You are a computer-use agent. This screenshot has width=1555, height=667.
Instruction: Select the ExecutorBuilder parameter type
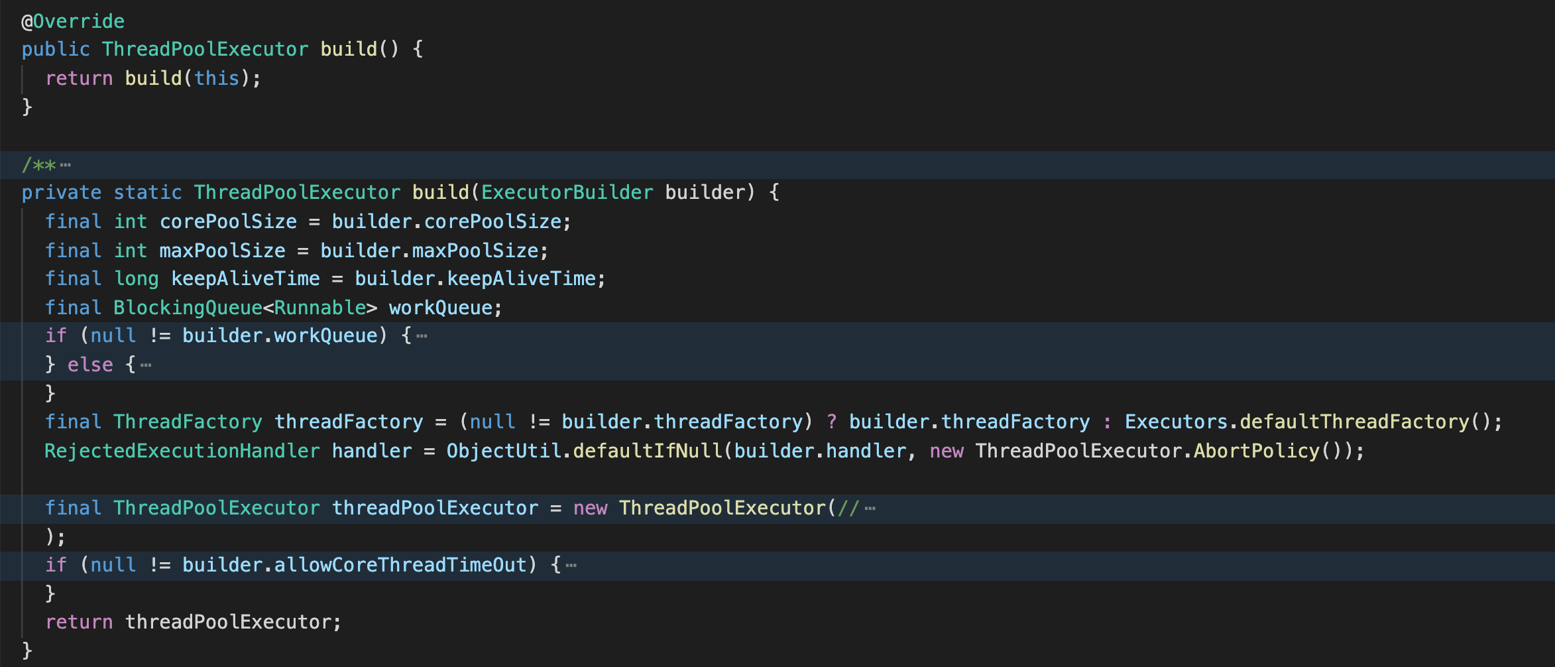567,192
